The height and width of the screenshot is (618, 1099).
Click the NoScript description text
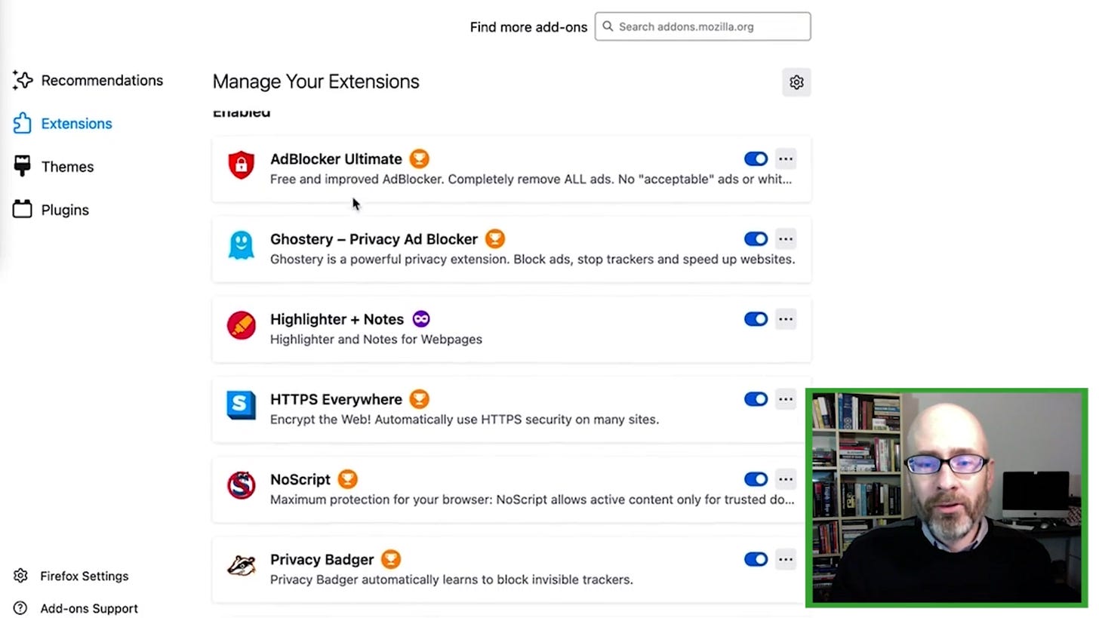click(x=532, y=499)
